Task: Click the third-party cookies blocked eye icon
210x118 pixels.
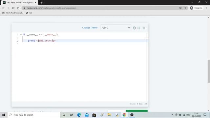Action: click(x=180, y=8)
